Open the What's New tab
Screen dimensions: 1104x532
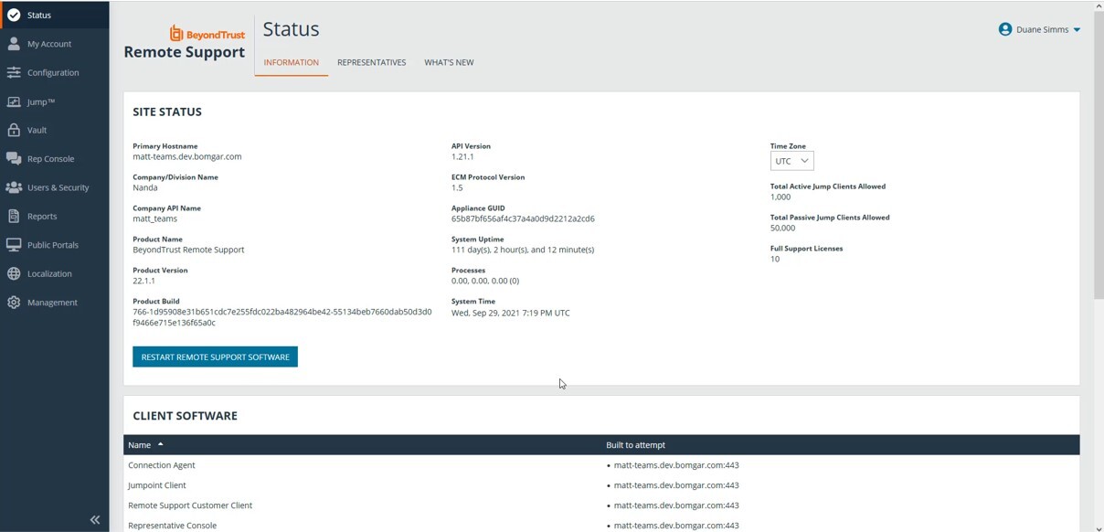pyautogui.click(x=449, y=62)
